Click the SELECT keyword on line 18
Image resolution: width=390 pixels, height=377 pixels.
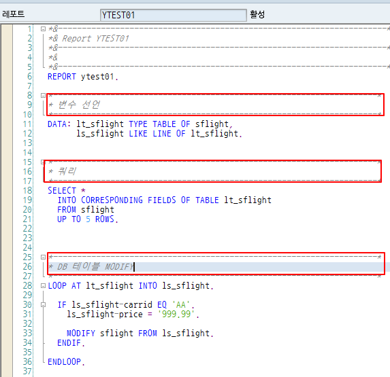[62, 190]
